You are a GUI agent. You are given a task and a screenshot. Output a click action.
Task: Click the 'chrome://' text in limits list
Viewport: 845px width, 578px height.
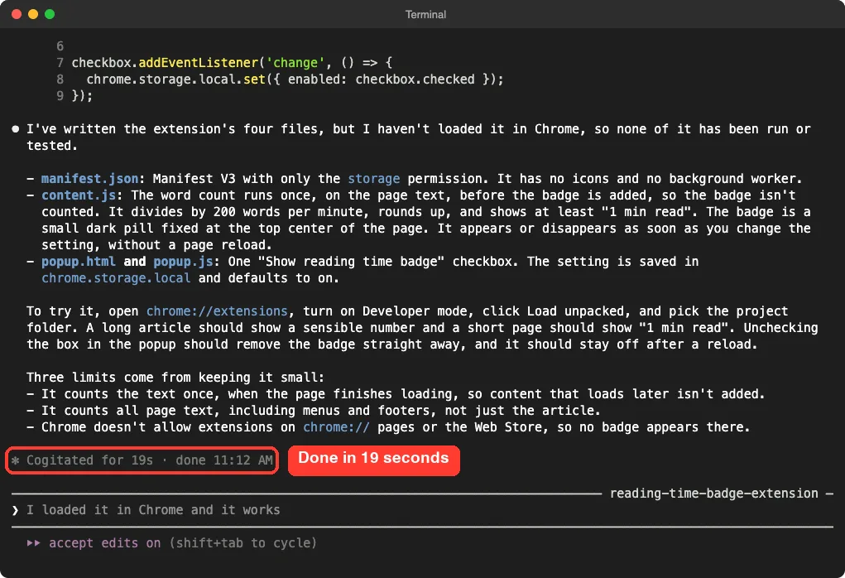[336, 427]
